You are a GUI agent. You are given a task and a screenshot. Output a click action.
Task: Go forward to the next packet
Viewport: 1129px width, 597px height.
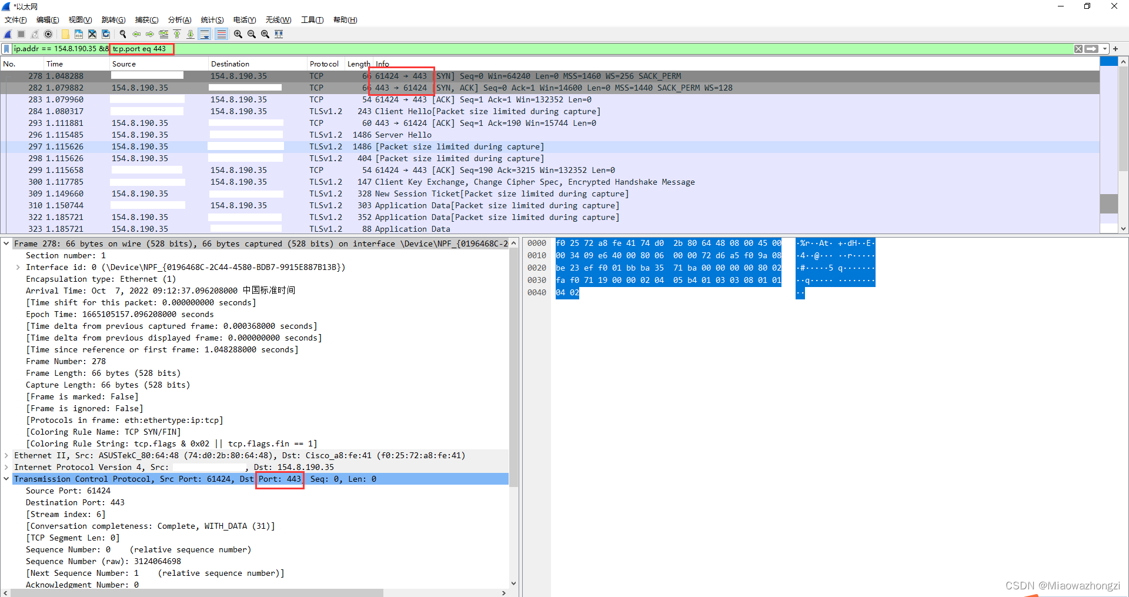click(x=150, y=34)
